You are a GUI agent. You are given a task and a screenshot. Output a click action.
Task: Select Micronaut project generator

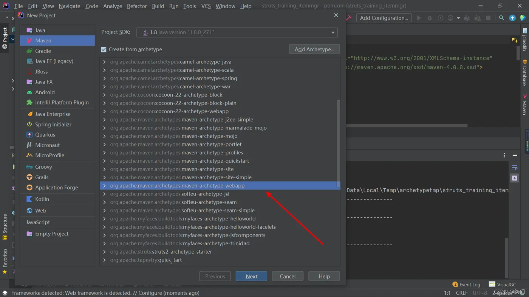tap(57, 145)
